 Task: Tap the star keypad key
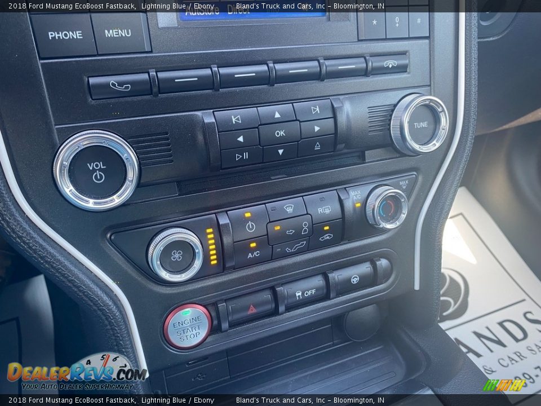374,23
